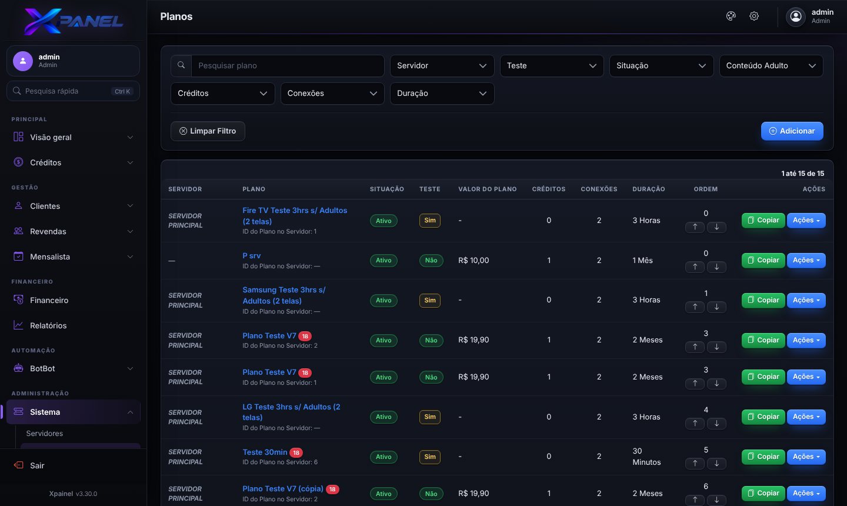The image size is (847, 506).
Task: Open the BotBot sidebar menu
Action: [73, 368]
